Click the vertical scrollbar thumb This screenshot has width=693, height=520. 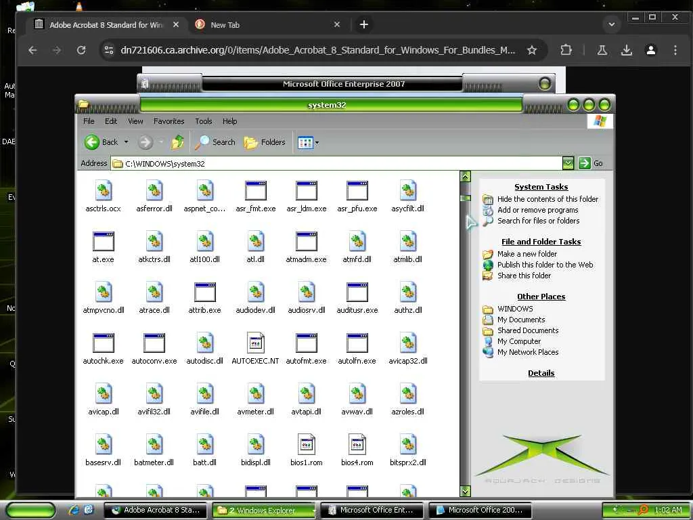point(465,198)
